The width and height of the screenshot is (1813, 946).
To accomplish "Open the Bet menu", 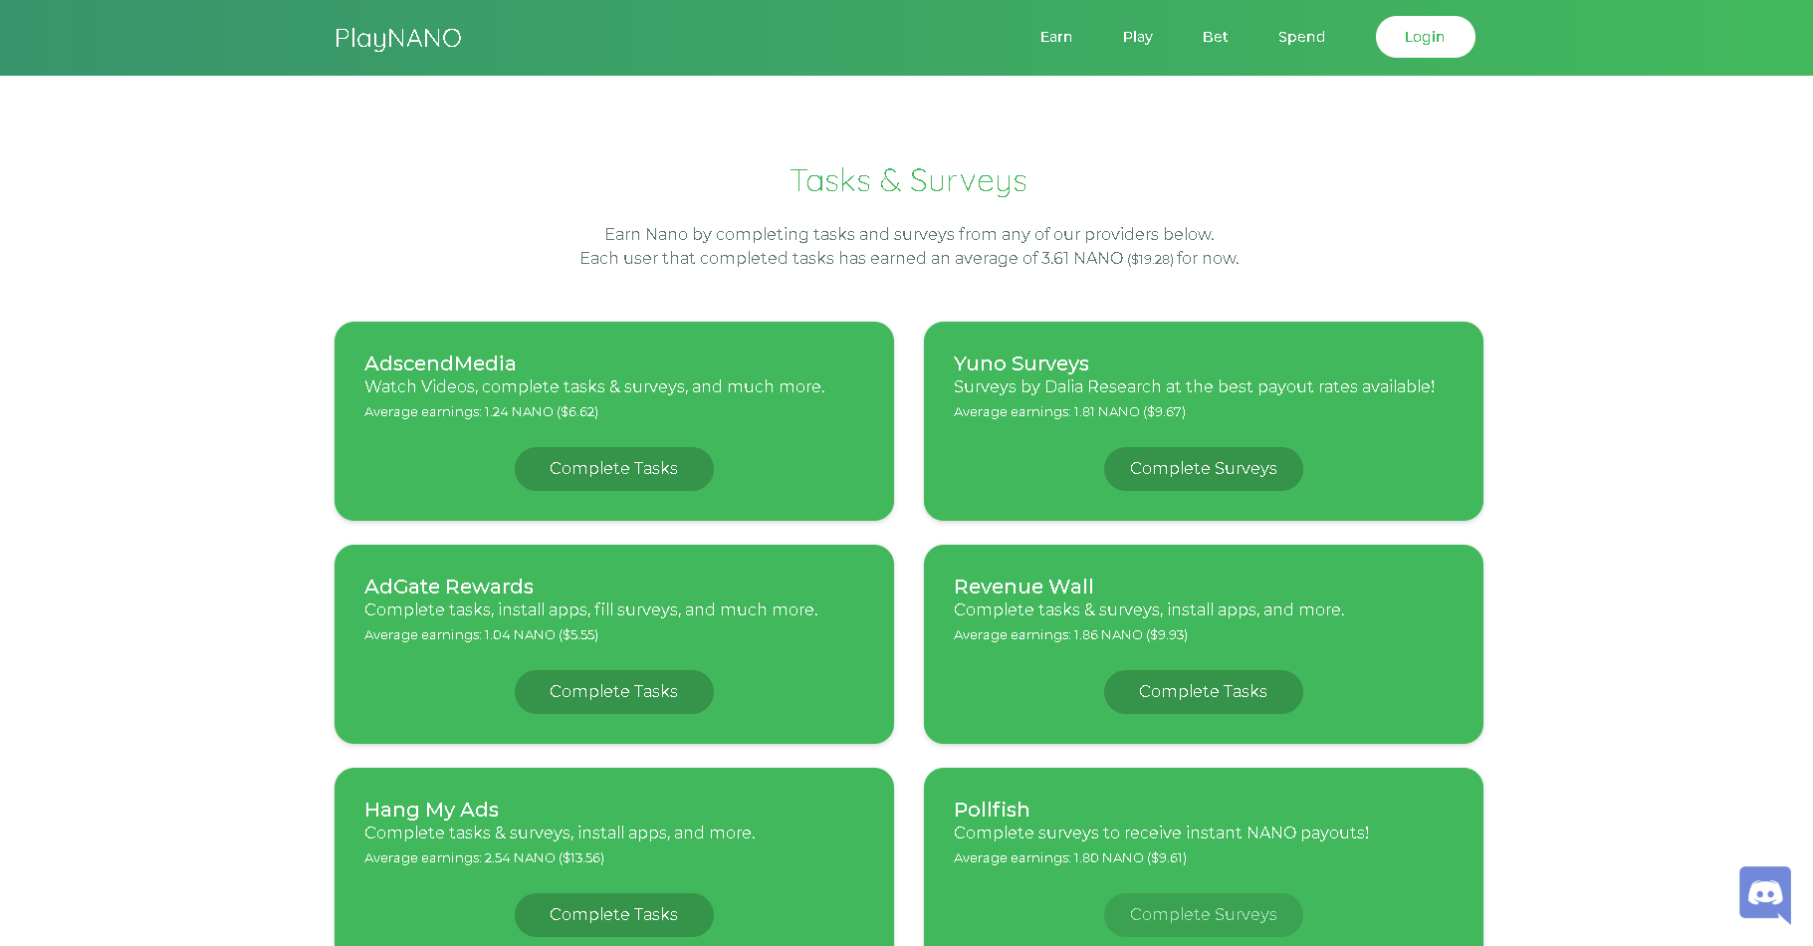I will [1216, 37].
